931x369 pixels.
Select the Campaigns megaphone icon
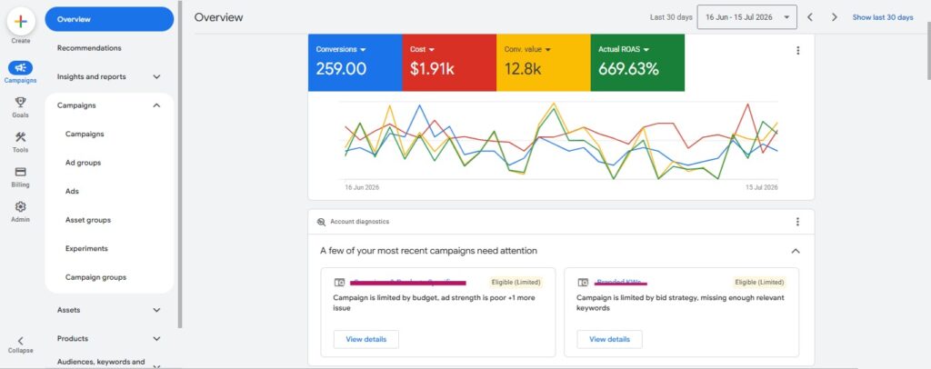click(20, 67)
